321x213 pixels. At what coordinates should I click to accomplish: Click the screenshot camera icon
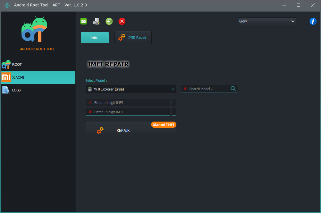(83, 21)
